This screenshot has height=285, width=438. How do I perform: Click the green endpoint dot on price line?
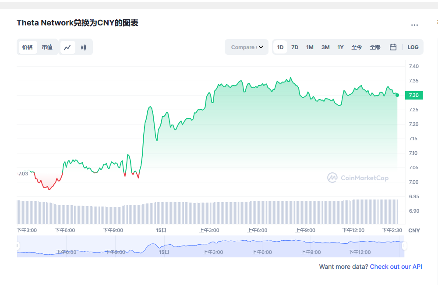(397, 95)
